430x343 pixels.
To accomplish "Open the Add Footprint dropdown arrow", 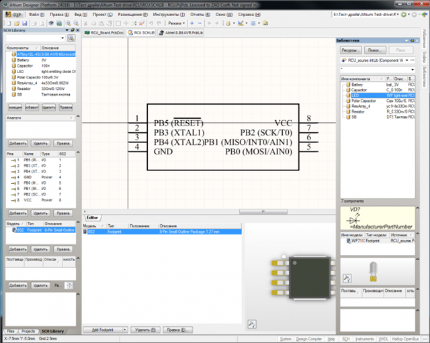I will coord(125,330).
